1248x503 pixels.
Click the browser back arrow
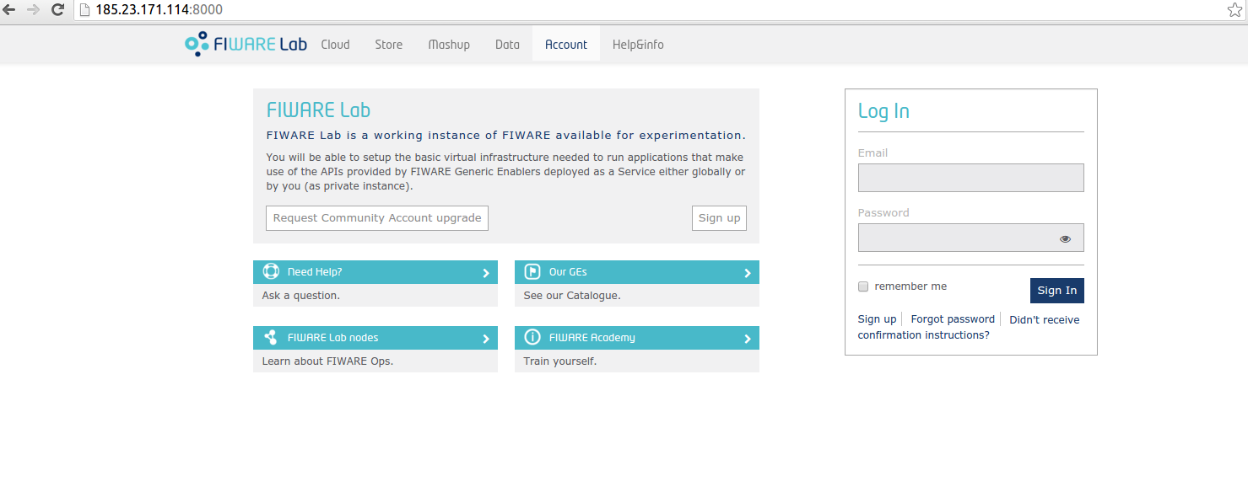coord(10,10)
